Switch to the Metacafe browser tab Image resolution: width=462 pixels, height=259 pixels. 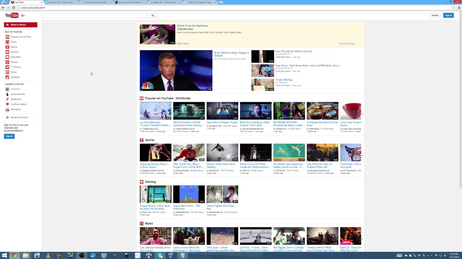[x=165, y=2]
